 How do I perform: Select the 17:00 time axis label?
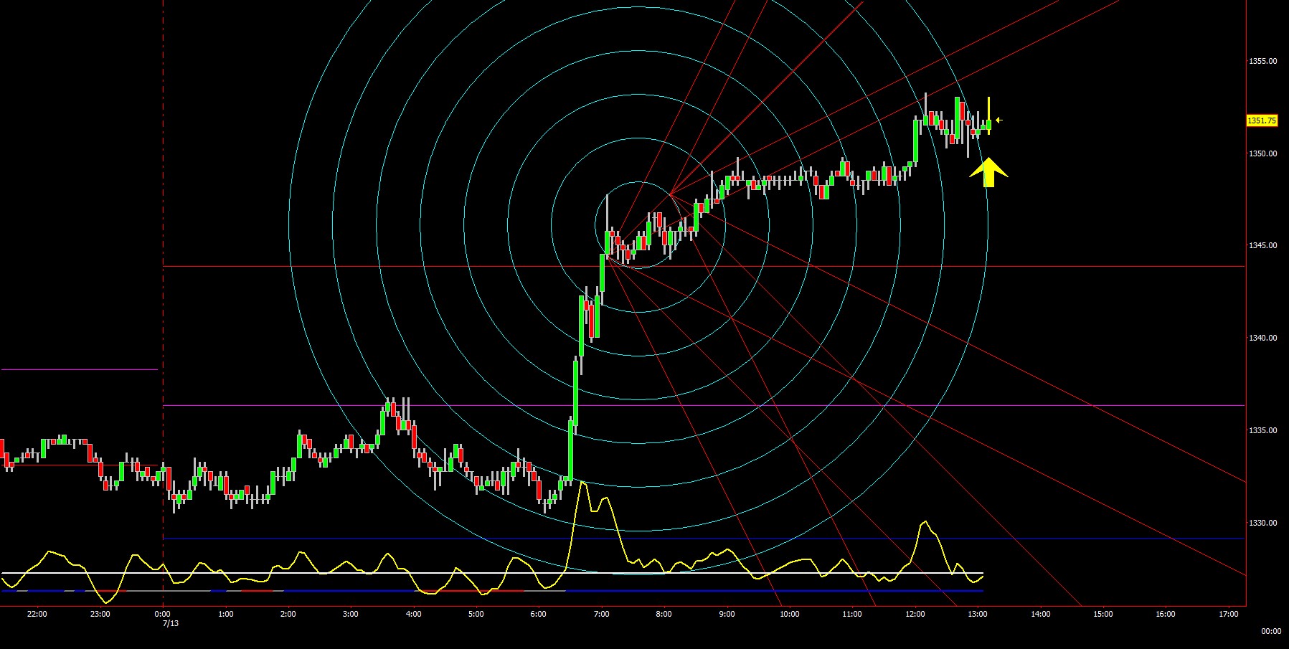click(x=1228, y=614)
